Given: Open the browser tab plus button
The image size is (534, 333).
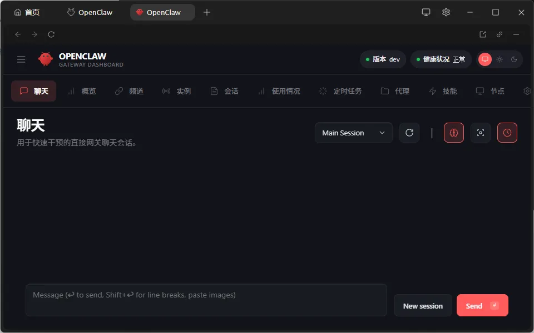Looking at the screenshot, I should 207,12.
